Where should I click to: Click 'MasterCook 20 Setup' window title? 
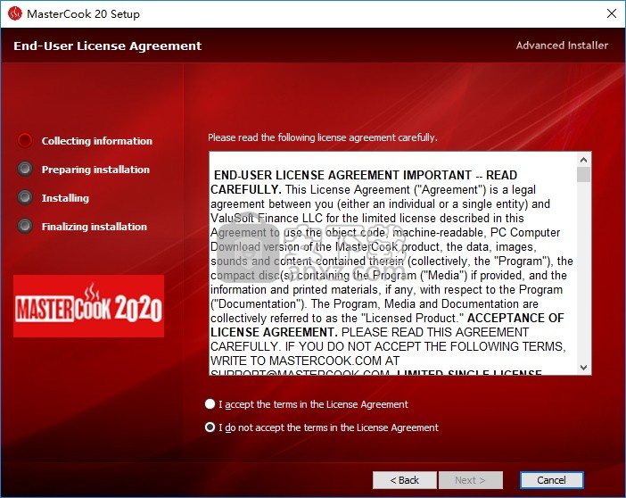83,14
